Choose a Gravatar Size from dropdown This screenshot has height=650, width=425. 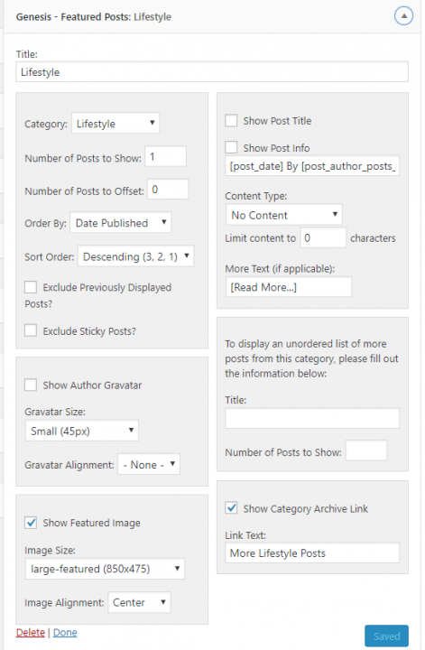pyautogui.click(x=81, y=431)
